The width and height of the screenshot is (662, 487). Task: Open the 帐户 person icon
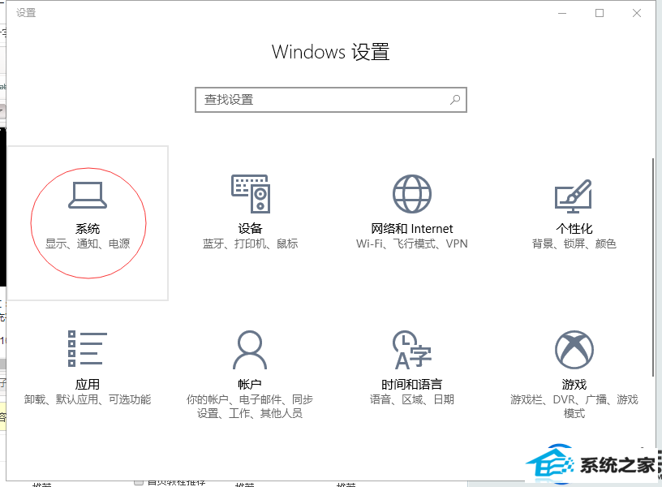250,350
